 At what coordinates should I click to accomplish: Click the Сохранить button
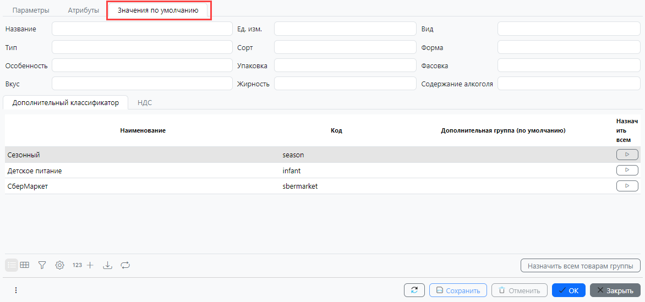coord(458,290)
